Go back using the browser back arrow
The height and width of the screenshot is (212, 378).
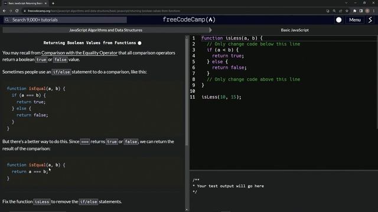[4, 11]
